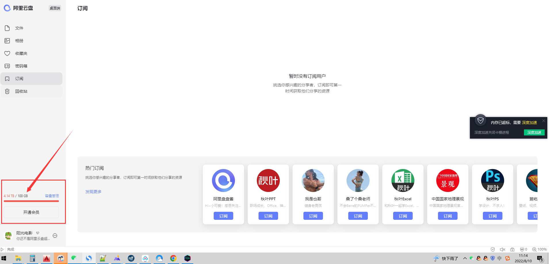Screen dimensions: 549x264
Task: Click the 发现更多 link
Action: tap(93, 192)
